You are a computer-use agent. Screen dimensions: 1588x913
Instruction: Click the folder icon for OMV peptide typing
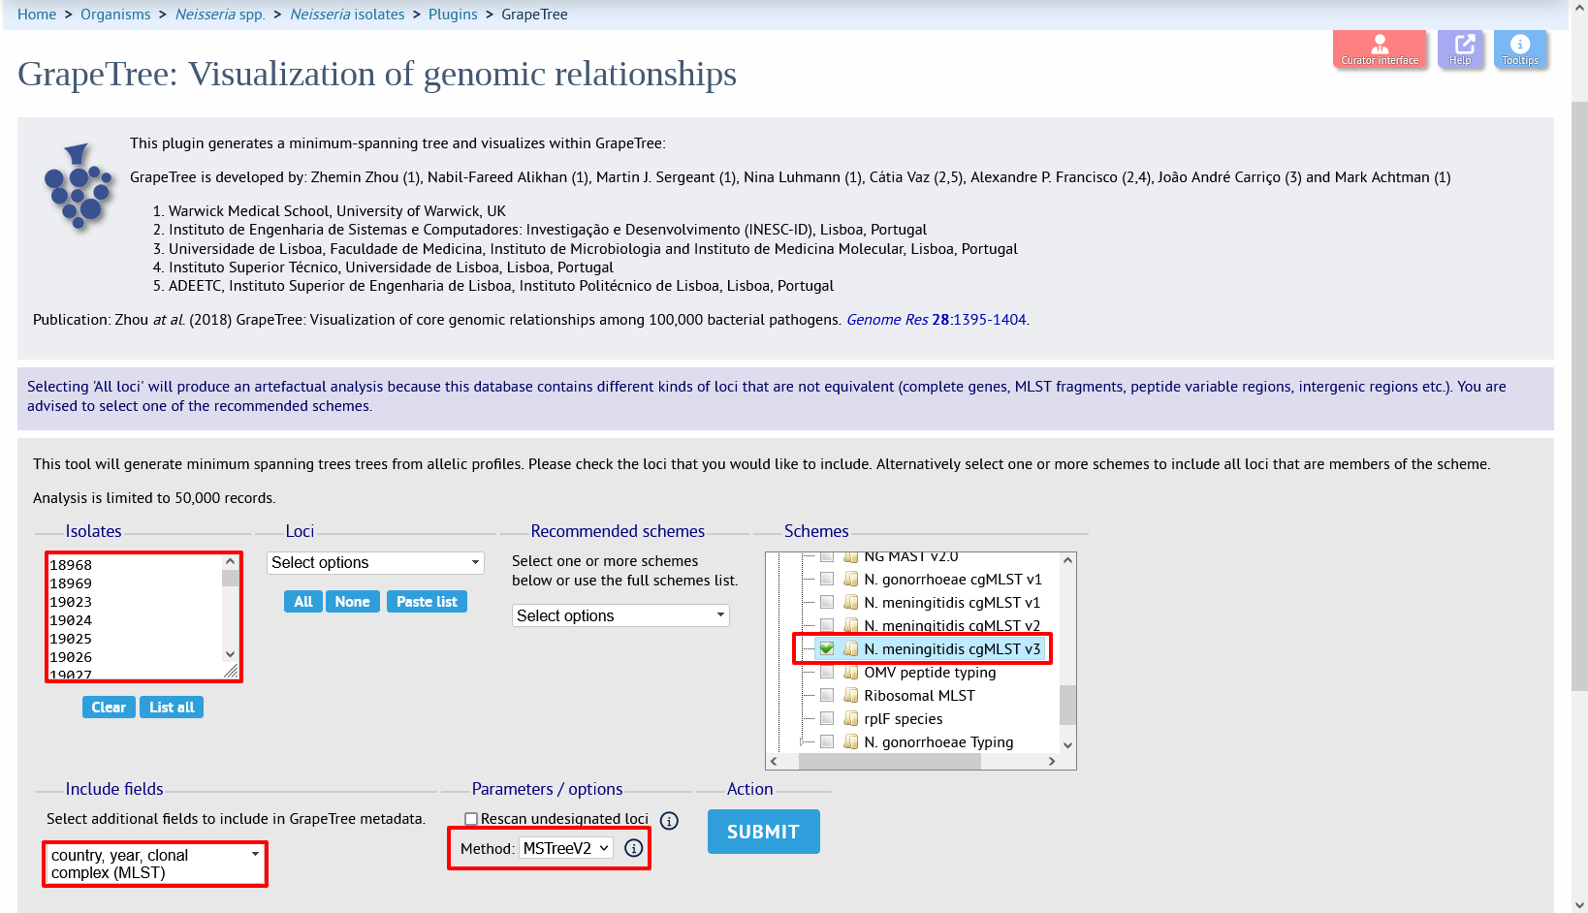[x=851, y=673]
